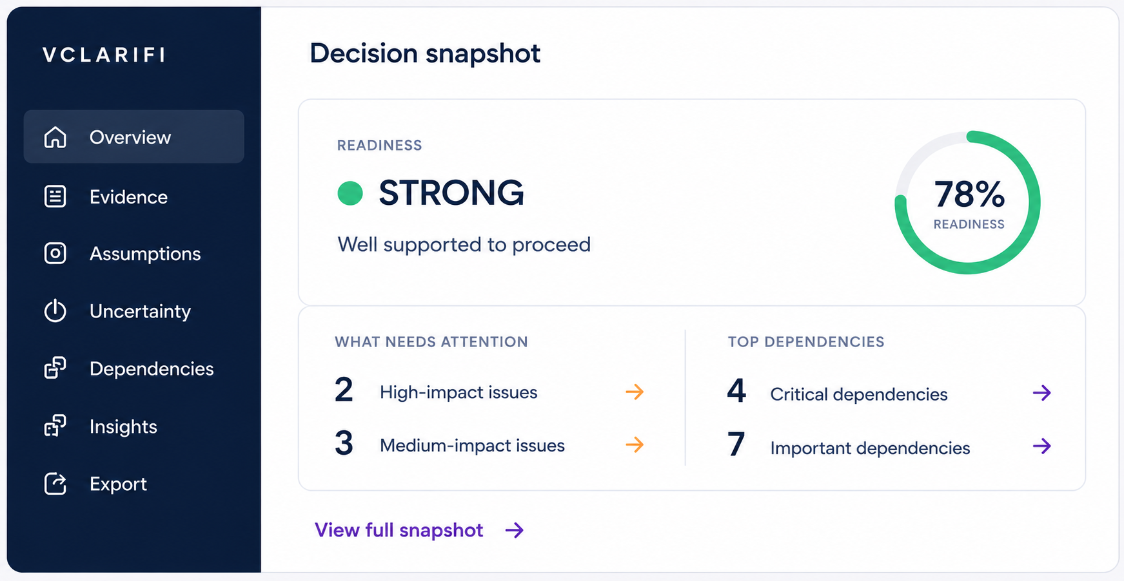The width and height of the screenshot is (1124, 581).
Task: Click the Overview home icon
Action: click(x=55, y=137)
